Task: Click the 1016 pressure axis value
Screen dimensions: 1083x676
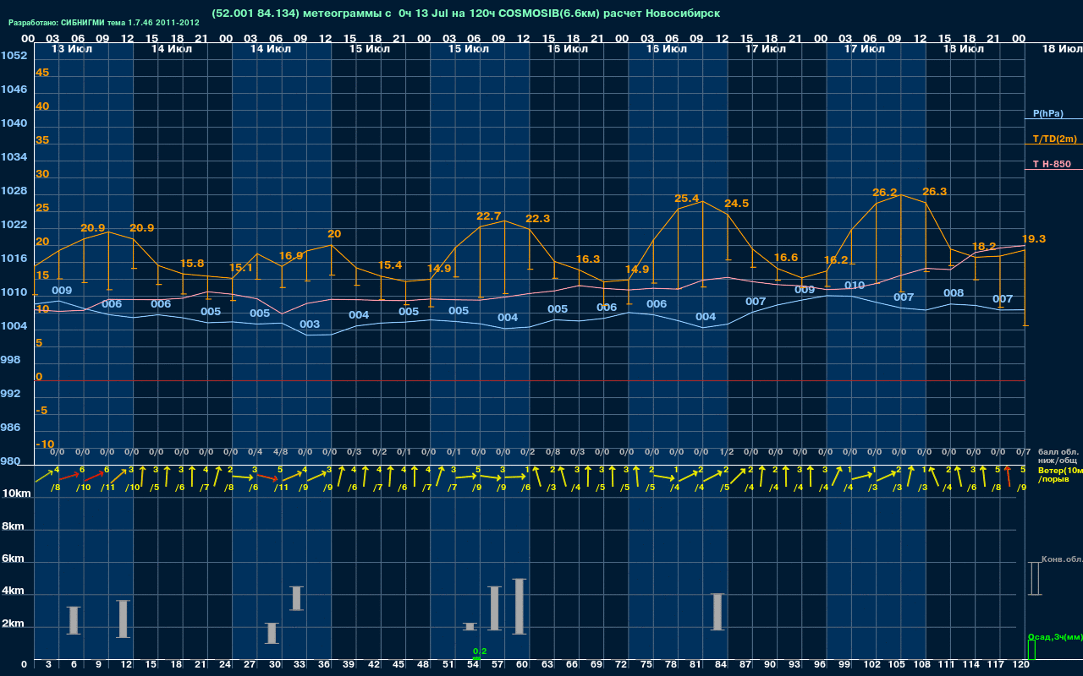Action: click(x=14, y=259)
